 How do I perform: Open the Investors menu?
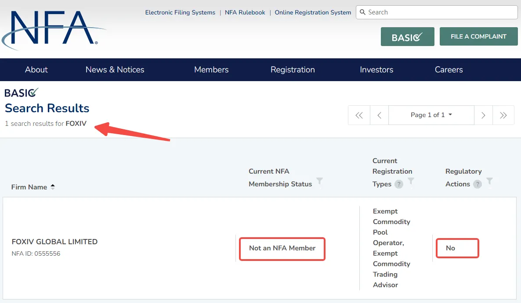376,70
